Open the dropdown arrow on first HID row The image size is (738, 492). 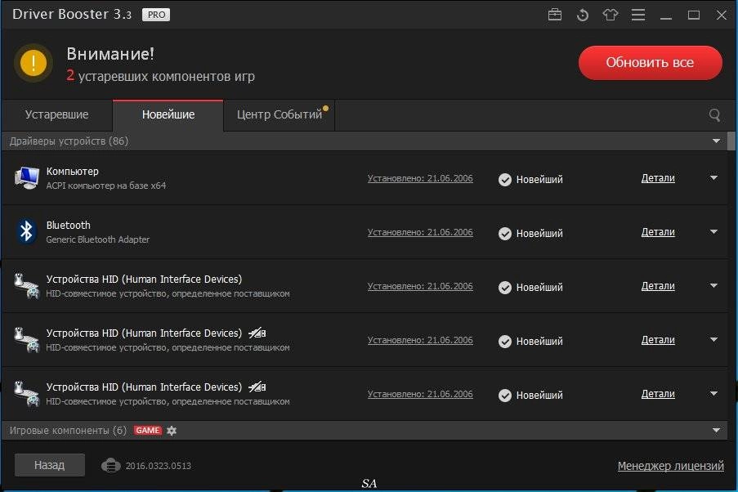[714, 285]
